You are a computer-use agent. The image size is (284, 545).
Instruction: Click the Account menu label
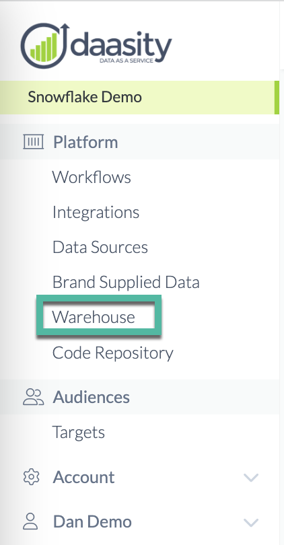(x=83, y=477)
